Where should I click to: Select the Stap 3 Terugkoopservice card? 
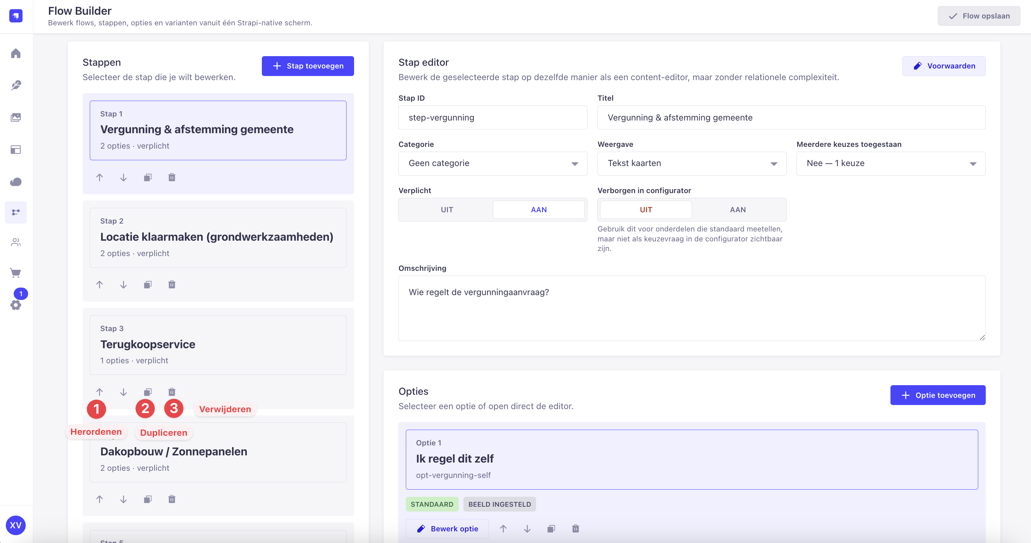point(218,345)
